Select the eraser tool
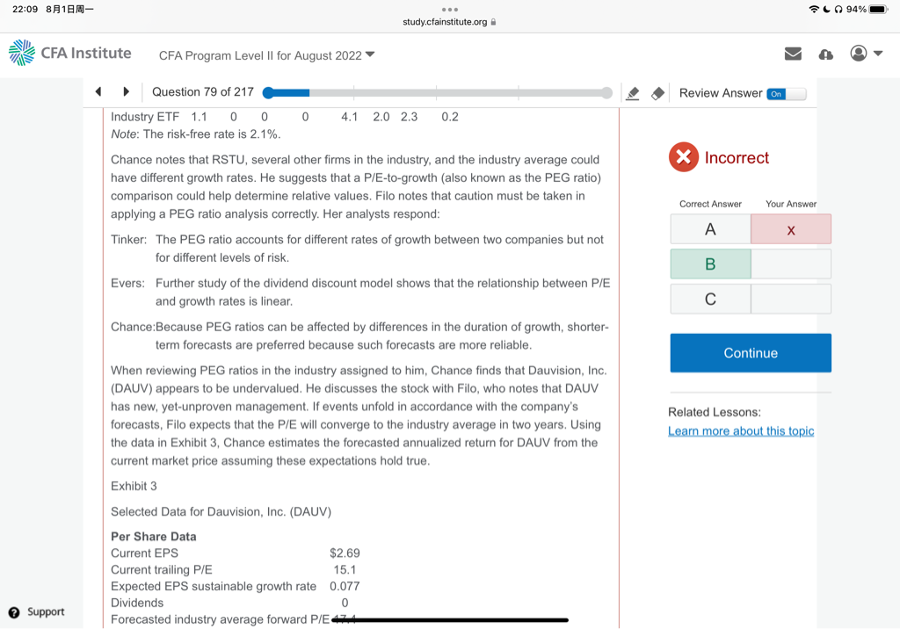The height and width of the screenshot is (629, 900). tap(657, 93)
